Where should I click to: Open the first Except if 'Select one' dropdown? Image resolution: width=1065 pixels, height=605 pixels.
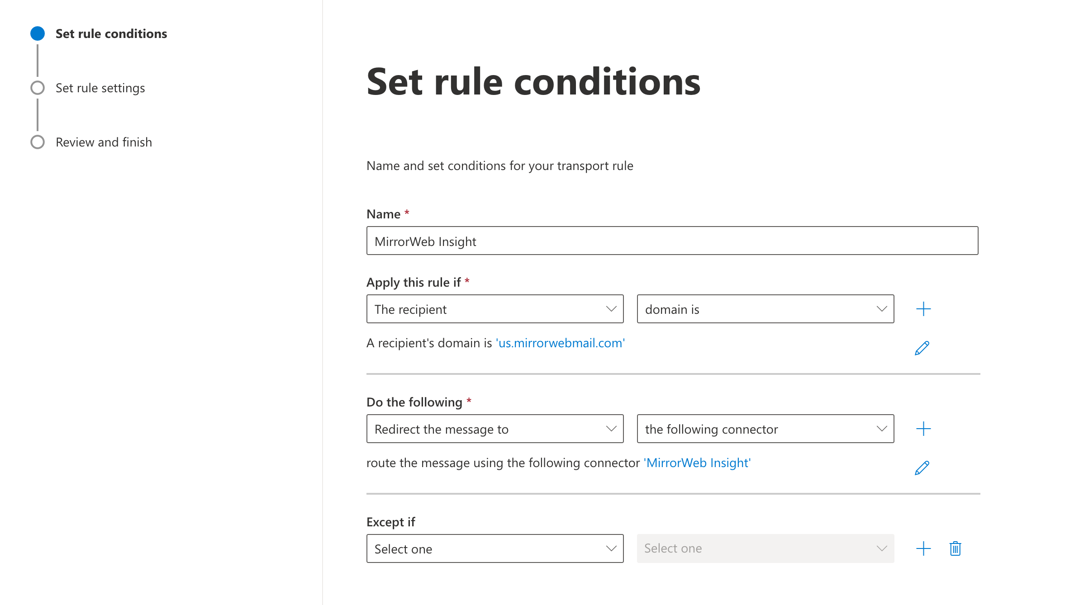495,549
